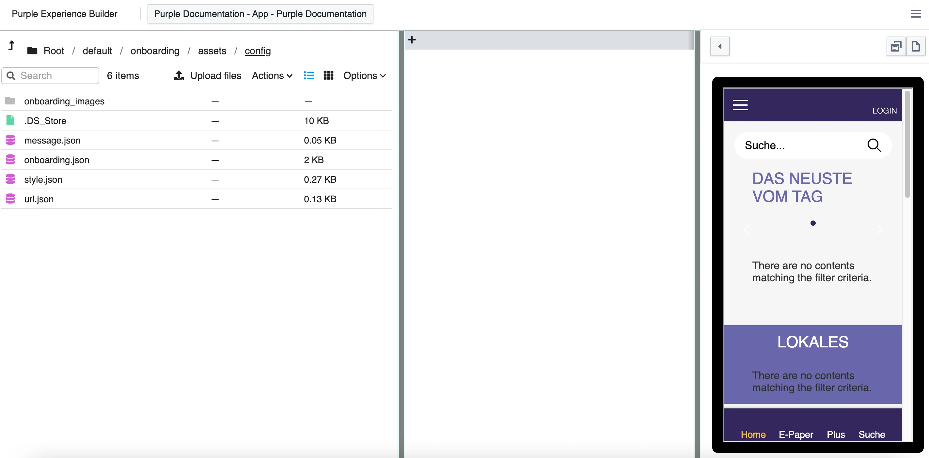This screenshot has height=458, width=929.
Task: Select Home tab in app preview
Action: coord(753,434)
